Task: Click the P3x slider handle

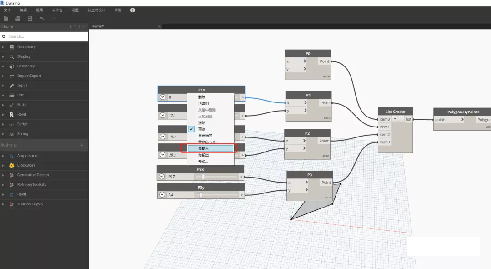Action: tap(203, 177)
